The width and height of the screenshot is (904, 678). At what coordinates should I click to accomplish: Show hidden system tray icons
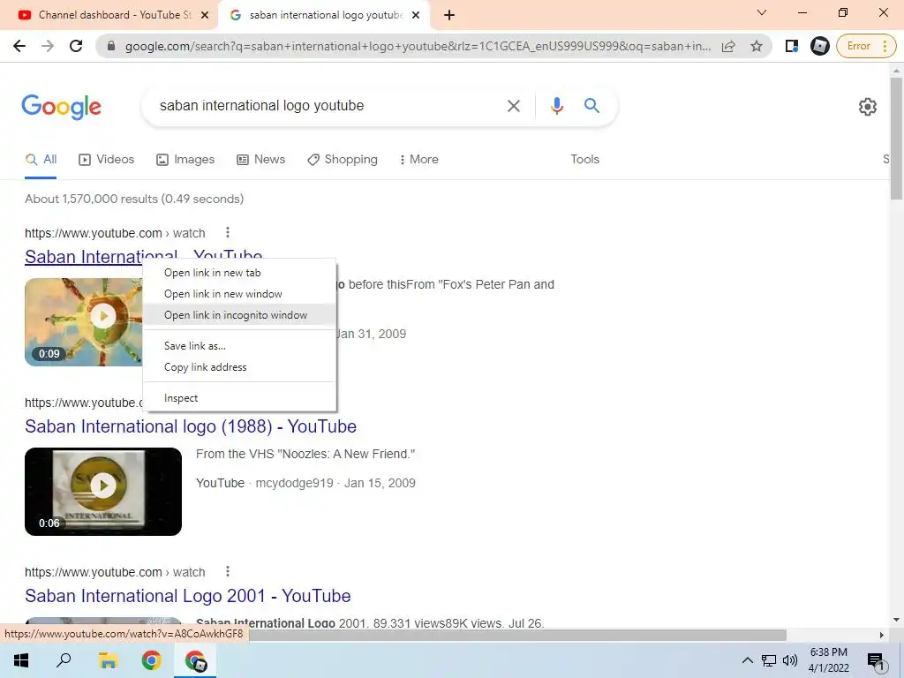[747, 660]
